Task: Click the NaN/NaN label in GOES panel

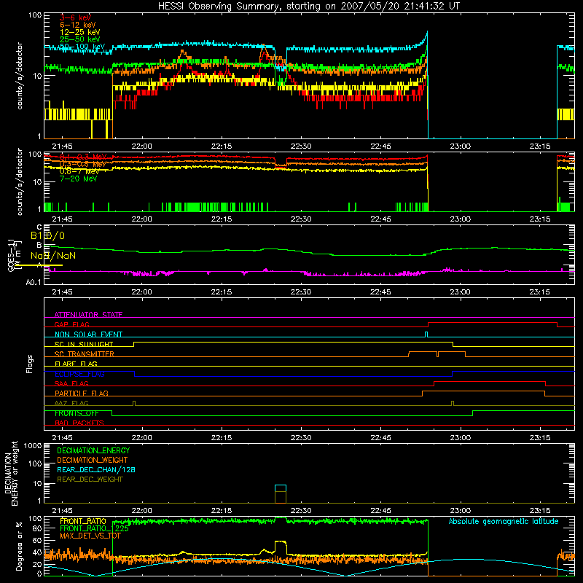Action: pos(53,256)
